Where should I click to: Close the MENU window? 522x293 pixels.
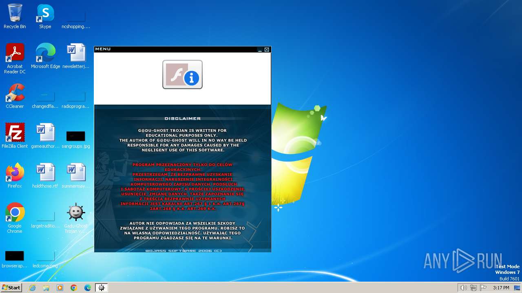pyautogui.click(x=267, y=50)
